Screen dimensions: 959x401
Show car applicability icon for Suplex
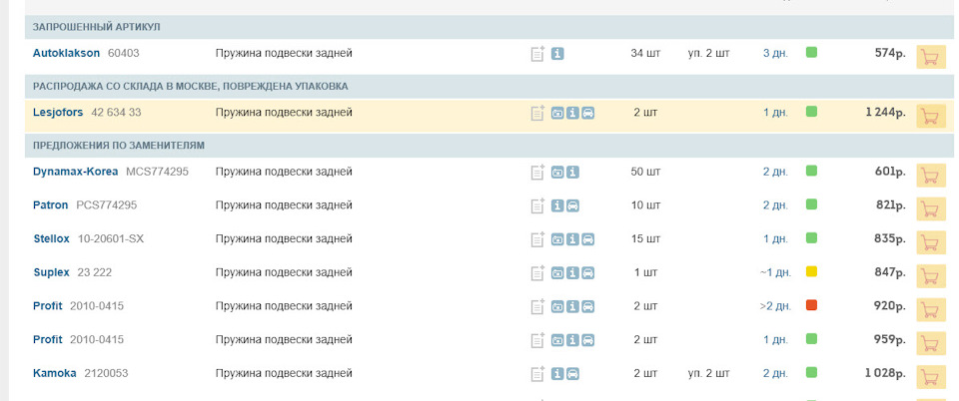(x=587, y=273)
